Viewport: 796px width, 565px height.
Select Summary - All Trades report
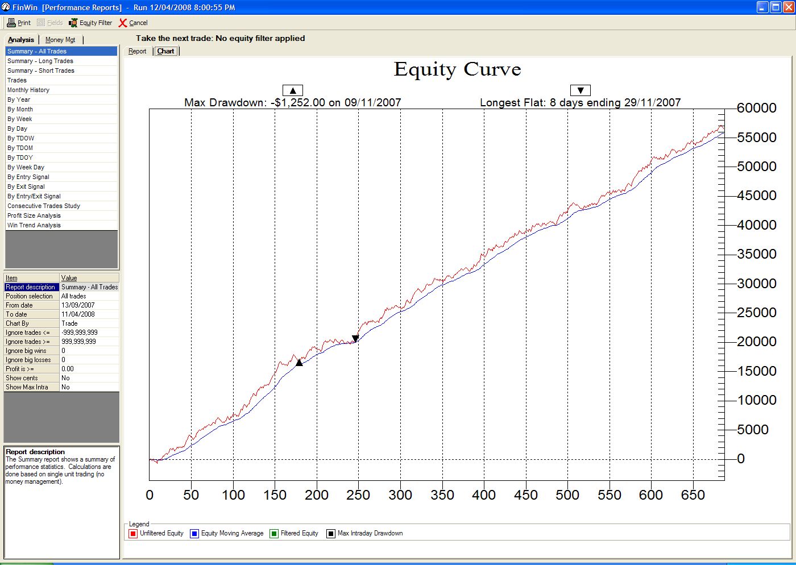coord(61,51)
